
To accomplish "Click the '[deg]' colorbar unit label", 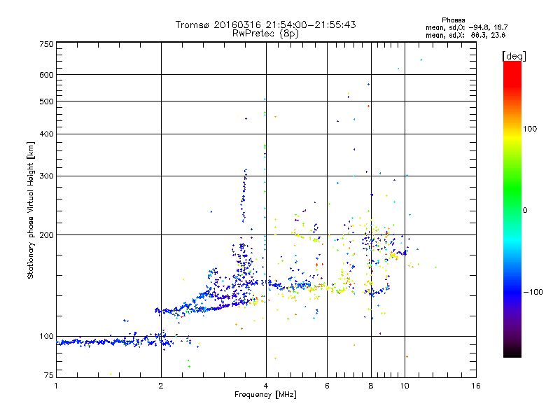I will click(514, 57).
